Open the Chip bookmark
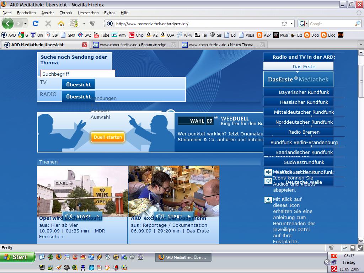This screenshot has width=364, height=273. point(136,35)
